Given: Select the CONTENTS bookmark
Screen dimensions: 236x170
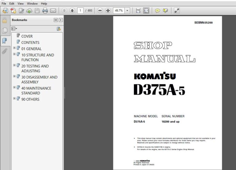Looking at the screenshot, I should tap(30, 42).
